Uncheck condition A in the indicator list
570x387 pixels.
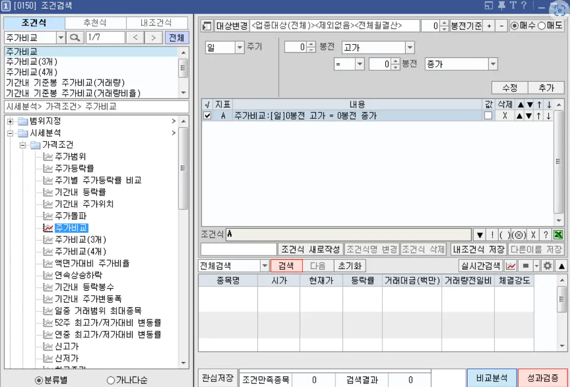click(206, 115)
